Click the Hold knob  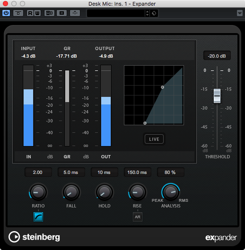pos(105,192)
